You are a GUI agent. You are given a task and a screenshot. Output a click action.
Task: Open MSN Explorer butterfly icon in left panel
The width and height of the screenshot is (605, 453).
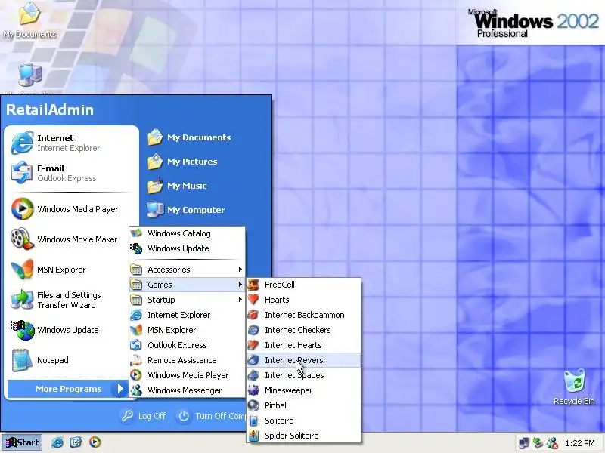[x=22, y=270]
